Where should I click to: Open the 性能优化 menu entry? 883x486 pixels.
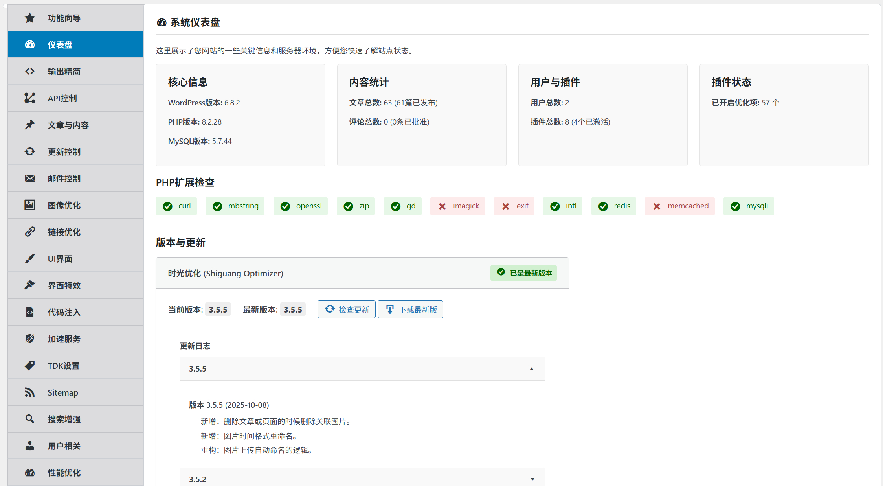click(75, 473)
